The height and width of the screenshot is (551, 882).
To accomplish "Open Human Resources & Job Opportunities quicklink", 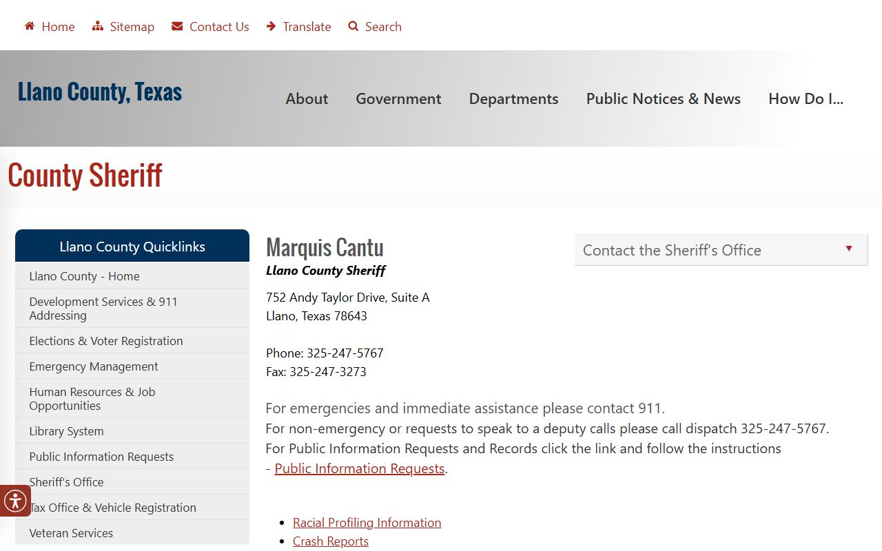I will coord(132,399).
